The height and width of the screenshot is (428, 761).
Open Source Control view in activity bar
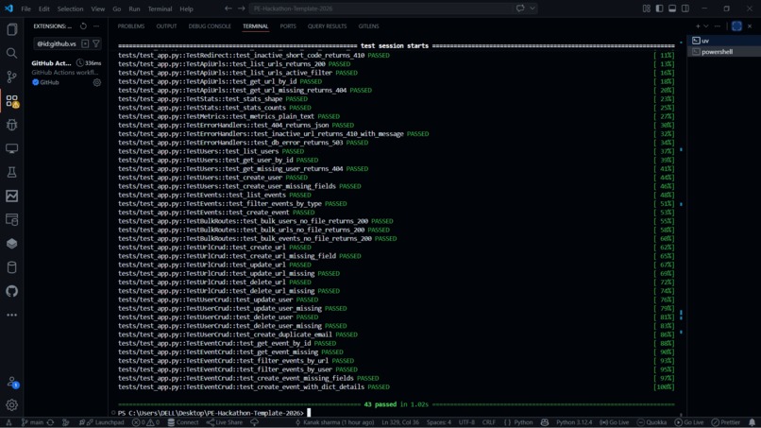11,77
